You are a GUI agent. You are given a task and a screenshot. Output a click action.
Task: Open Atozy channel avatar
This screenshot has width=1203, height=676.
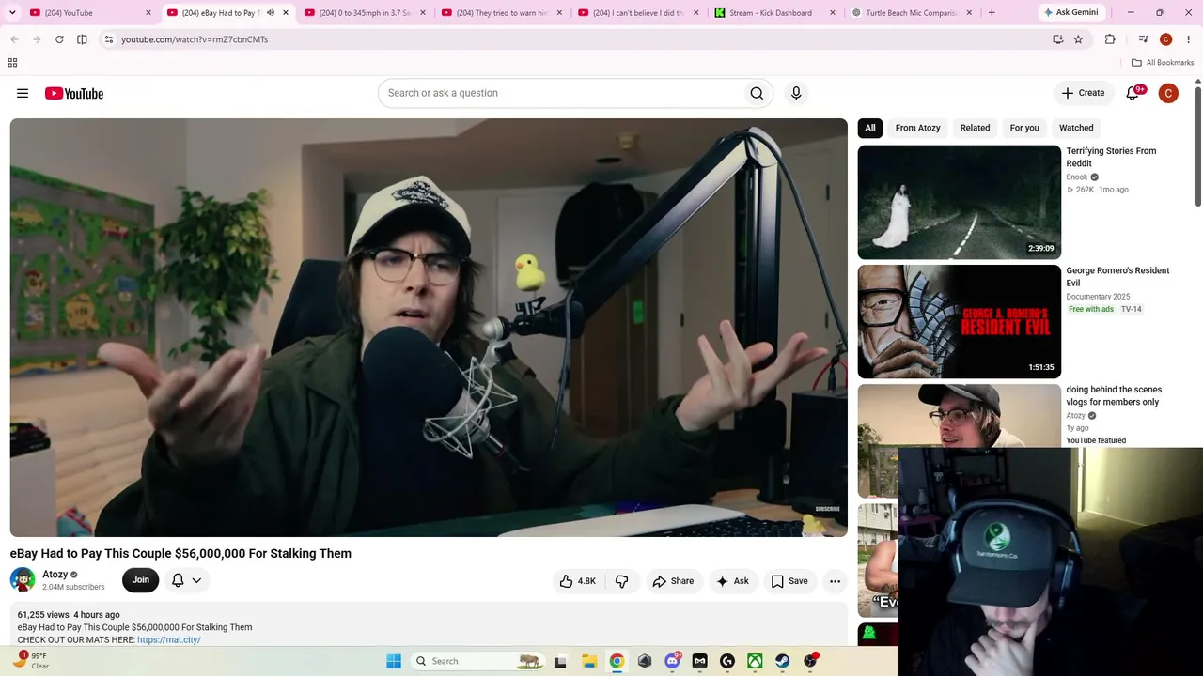tap(23, 580)
